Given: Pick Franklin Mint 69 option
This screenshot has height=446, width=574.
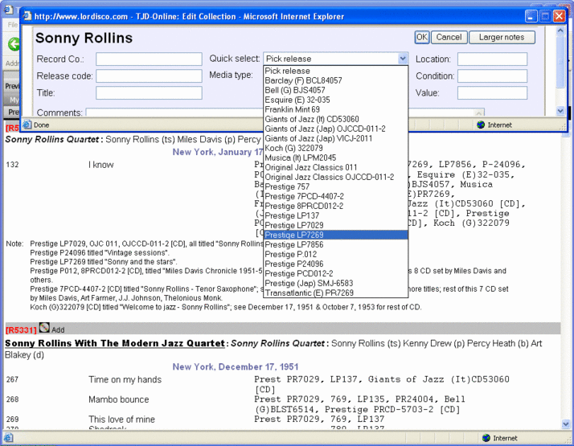Looking at the screenshot, I should (336, 109).
